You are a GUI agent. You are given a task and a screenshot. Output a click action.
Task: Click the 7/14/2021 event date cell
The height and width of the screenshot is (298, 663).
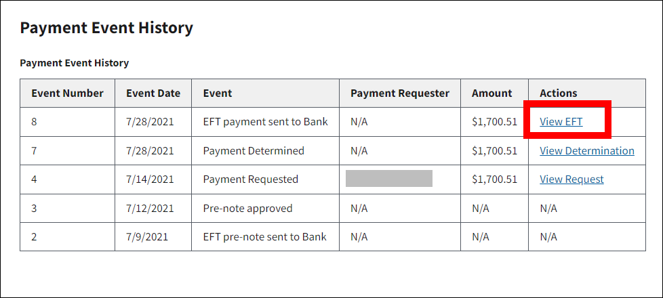150,179
